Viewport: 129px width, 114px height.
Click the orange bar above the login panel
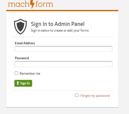click(x=62, y=10)
